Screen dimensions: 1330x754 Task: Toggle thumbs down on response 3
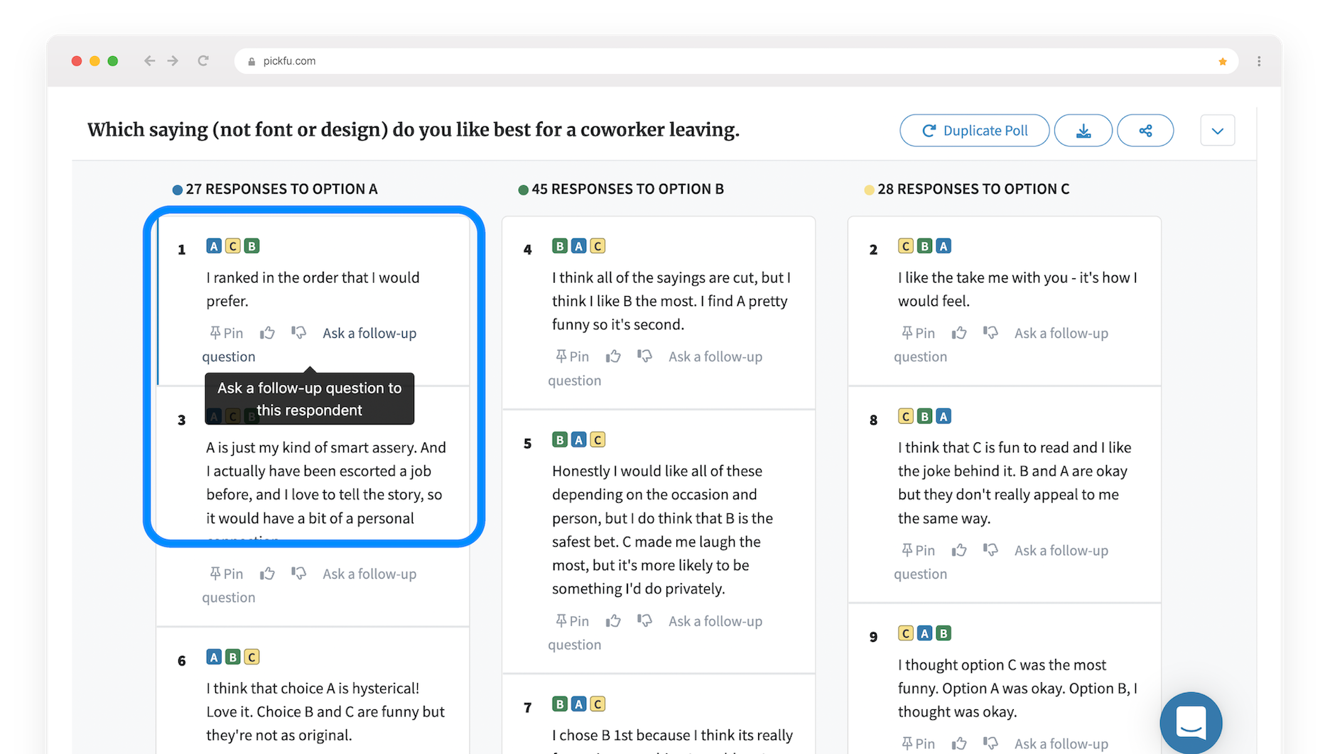298,574
